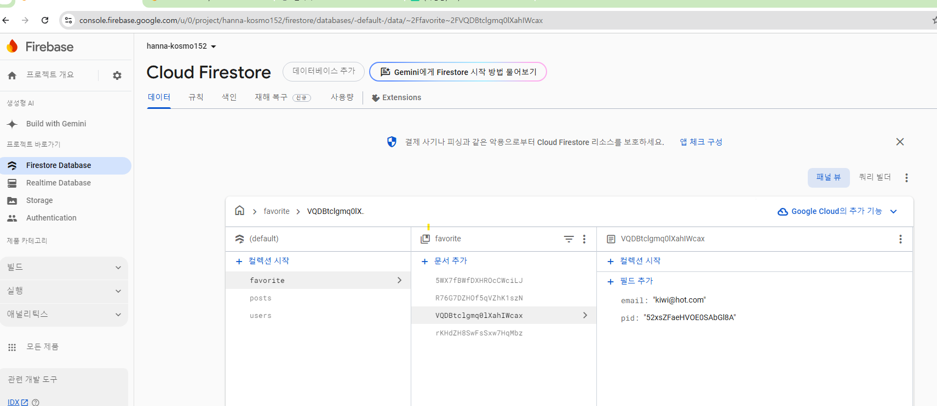Click the 앱 체크 구성 link
Screen dimensions: 937x406
pos(701,142)
